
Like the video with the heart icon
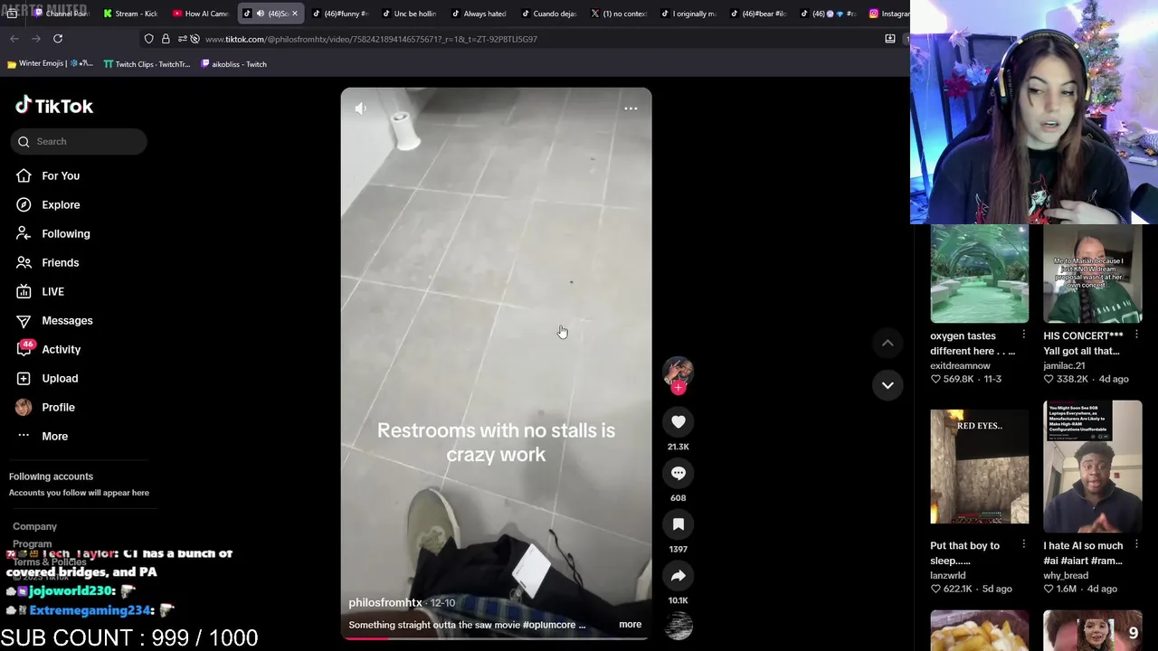pos(679,421)
